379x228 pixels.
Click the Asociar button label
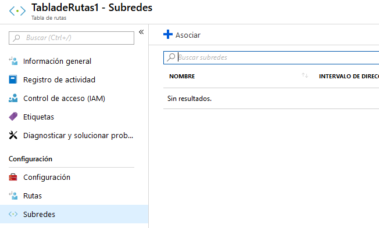click(188, 35)
